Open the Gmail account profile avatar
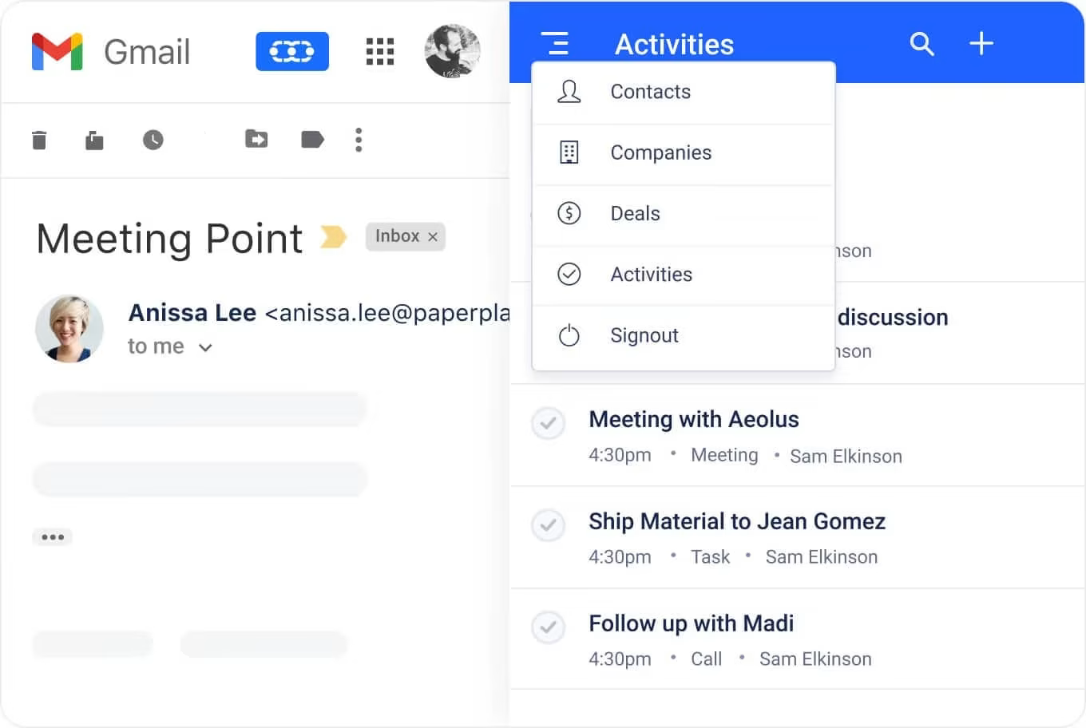Viewport: 1086px width, 728px height. pyautogui.click(x=453, y=51)
